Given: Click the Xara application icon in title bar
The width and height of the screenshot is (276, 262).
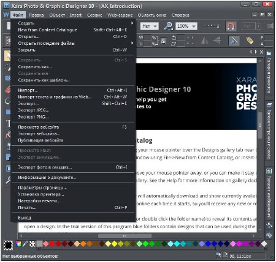Looking at the screenshot, I should pos(7,6).
